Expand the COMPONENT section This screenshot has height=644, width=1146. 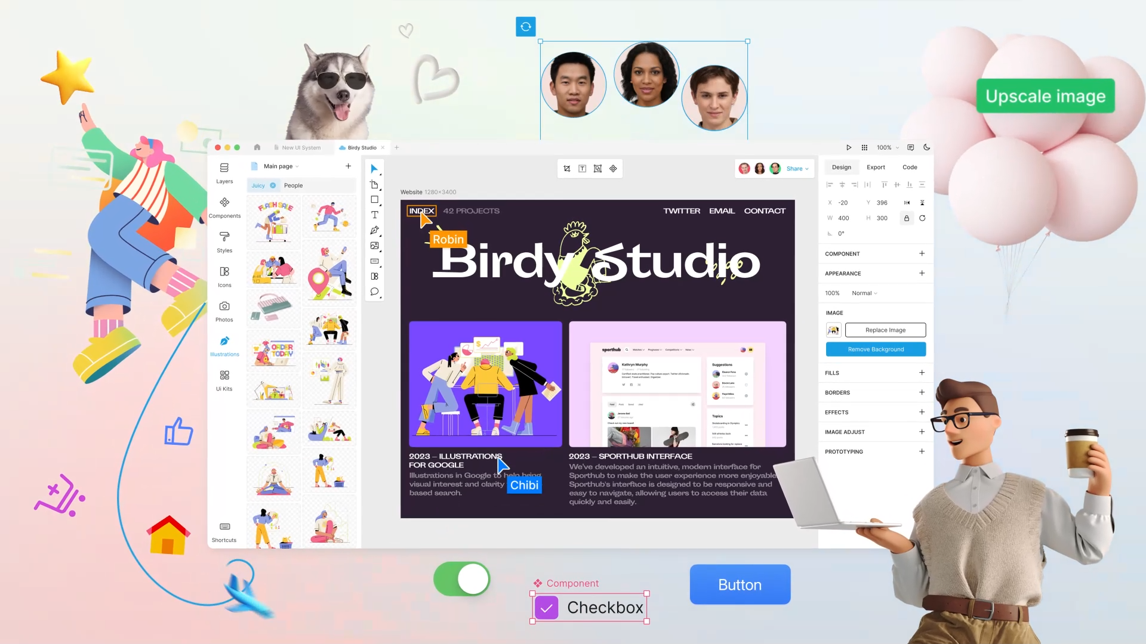pyautogui.click(x=922, y=253)
